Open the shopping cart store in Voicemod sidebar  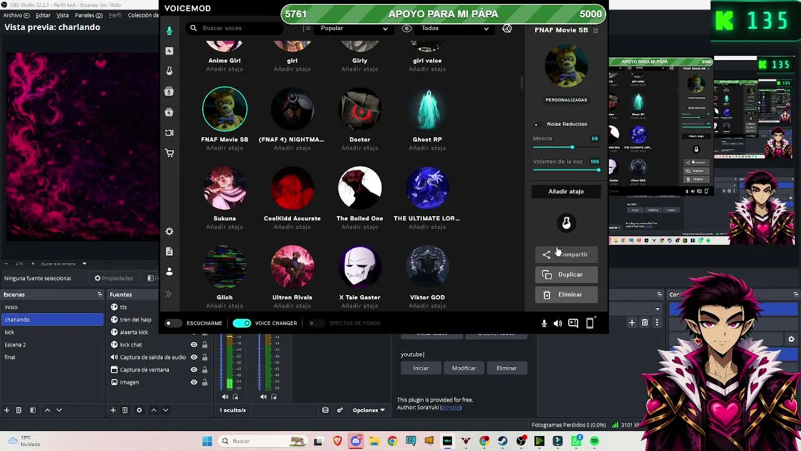tap(169, 153)
